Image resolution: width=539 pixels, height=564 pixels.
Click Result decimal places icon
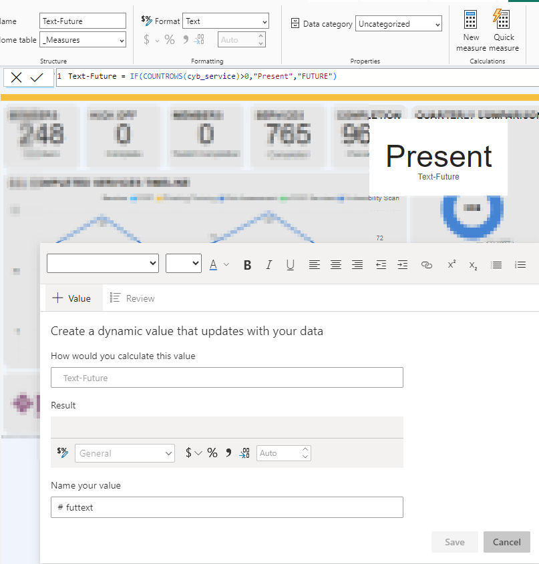pos(244,453)
